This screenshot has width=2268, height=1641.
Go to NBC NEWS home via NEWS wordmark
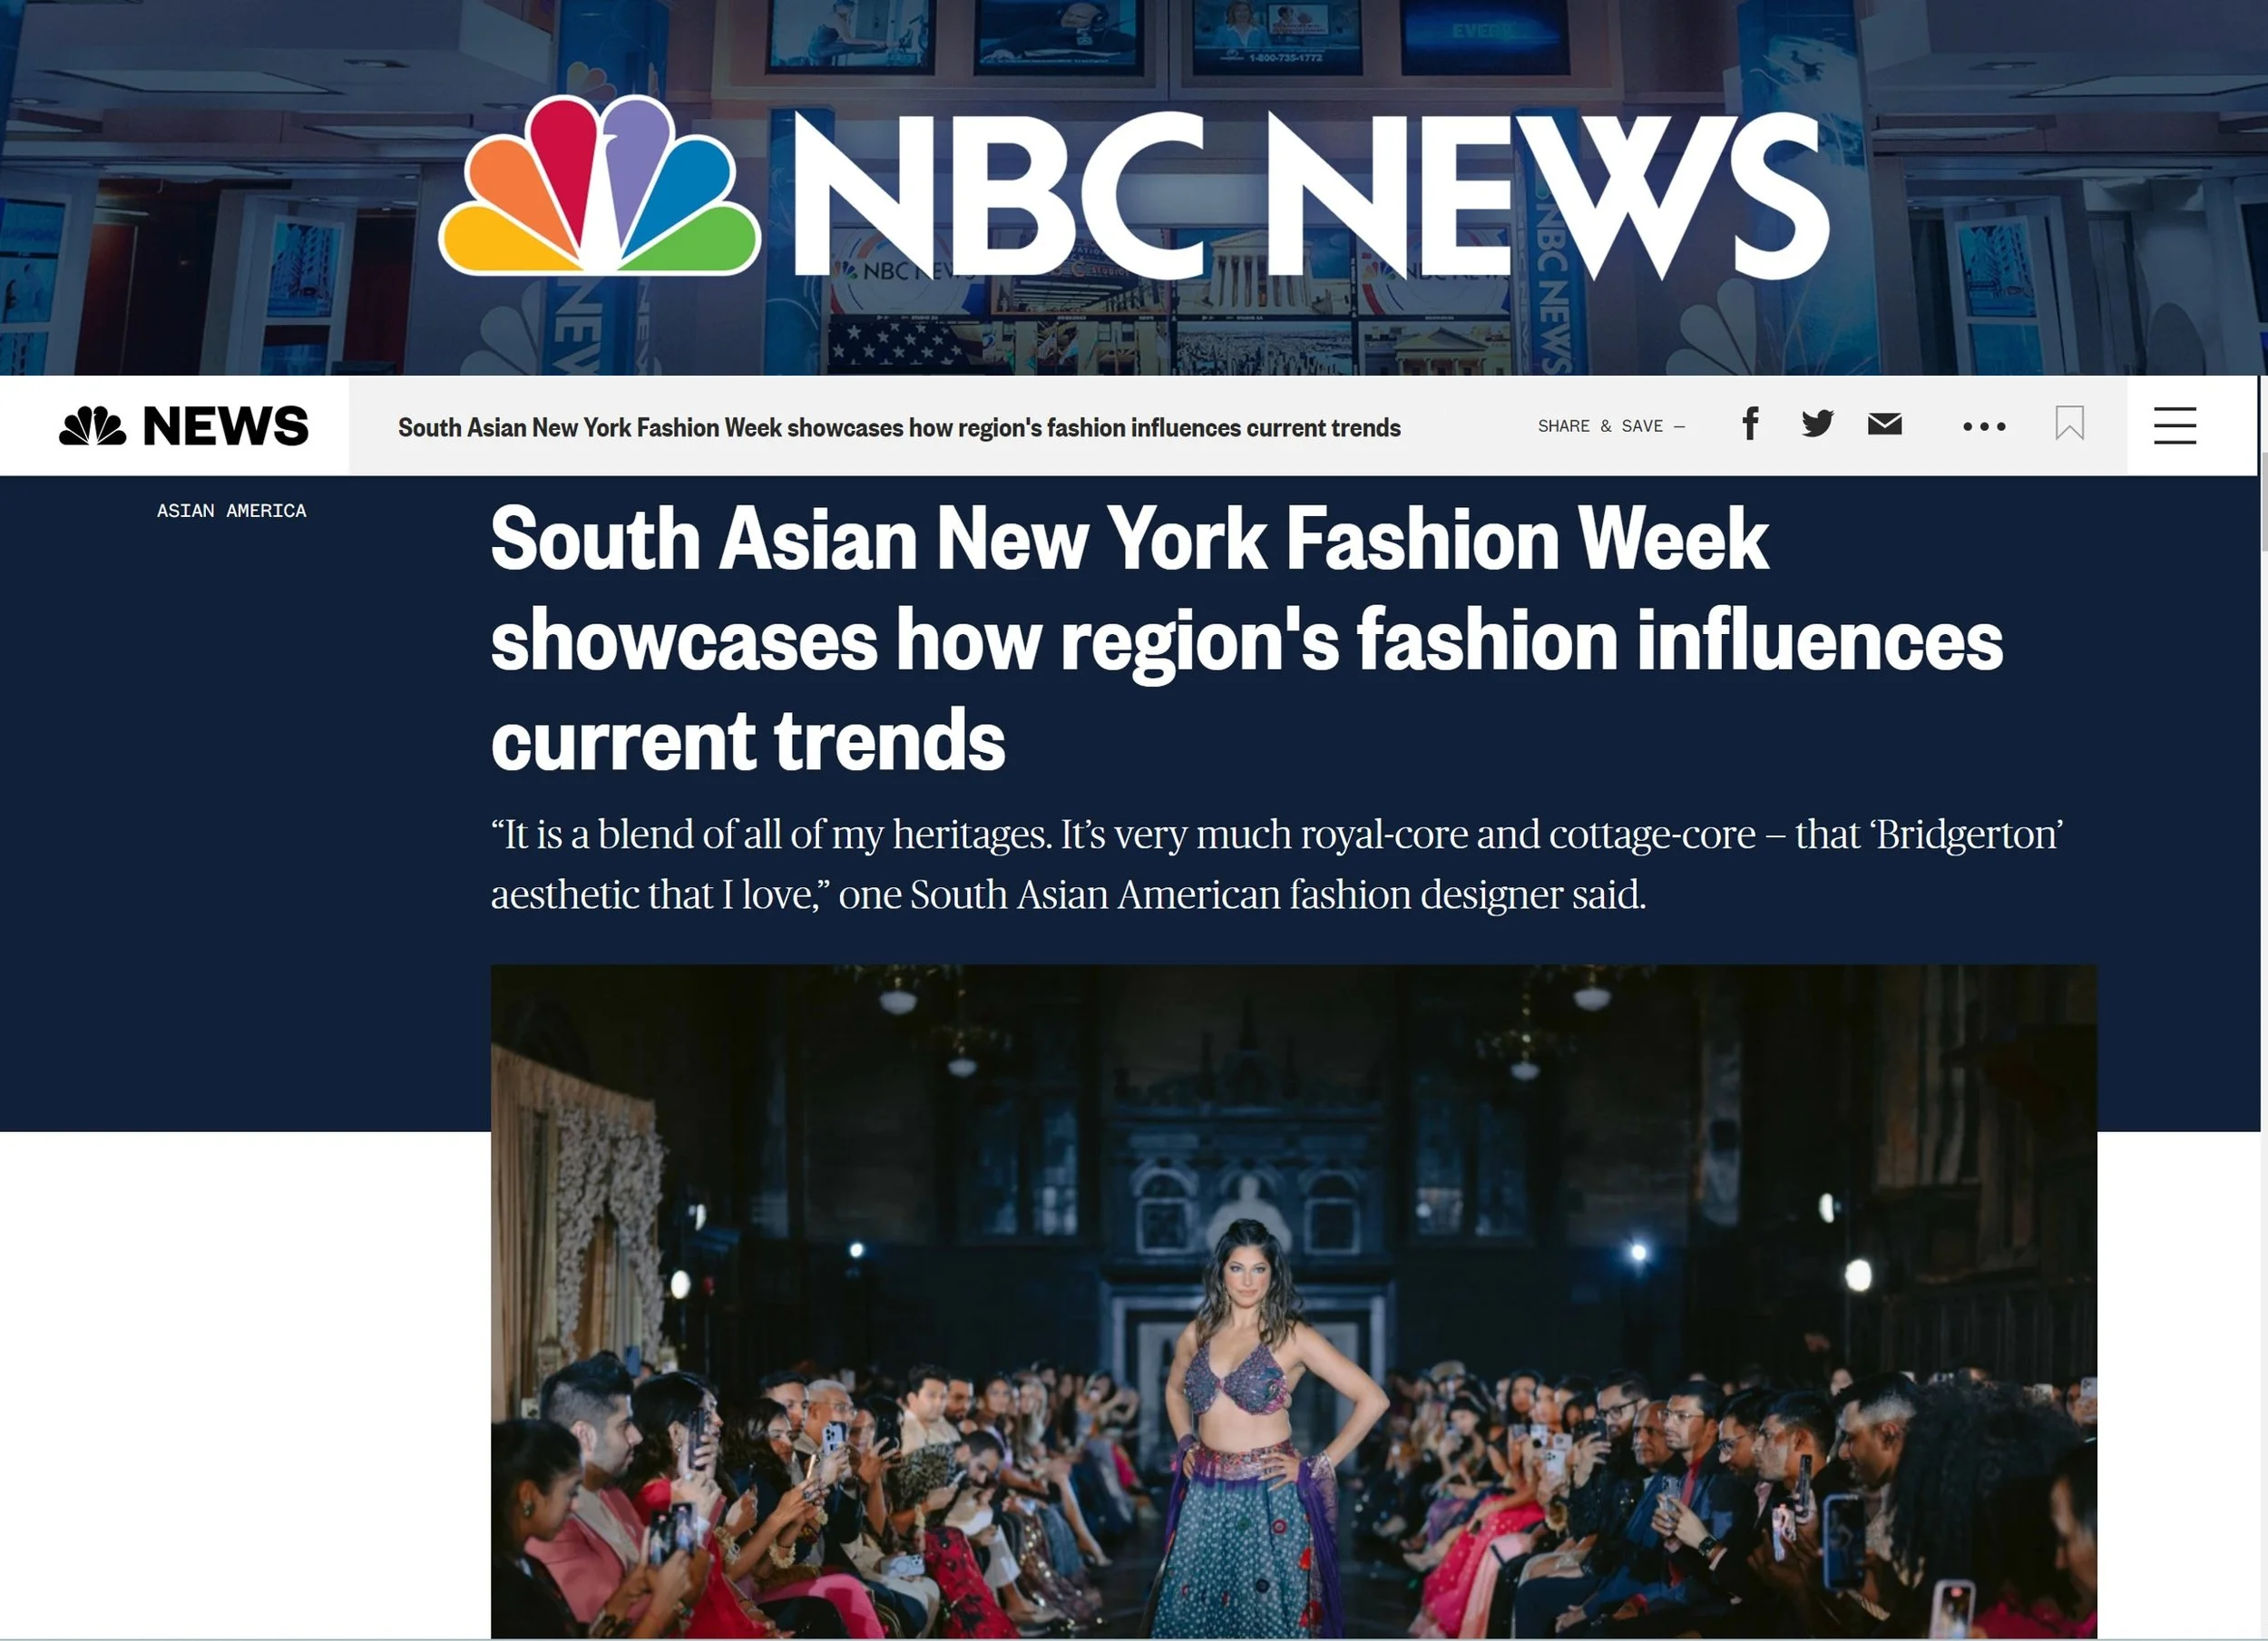tap(226, 426)
